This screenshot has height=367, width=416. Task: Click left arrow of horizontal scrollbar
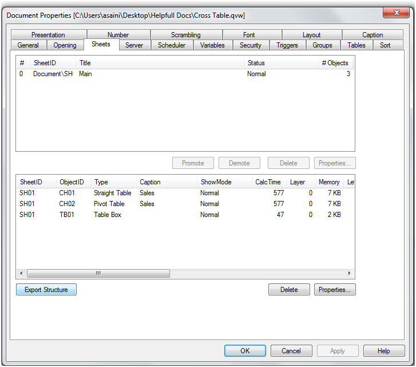coord(21,273)
